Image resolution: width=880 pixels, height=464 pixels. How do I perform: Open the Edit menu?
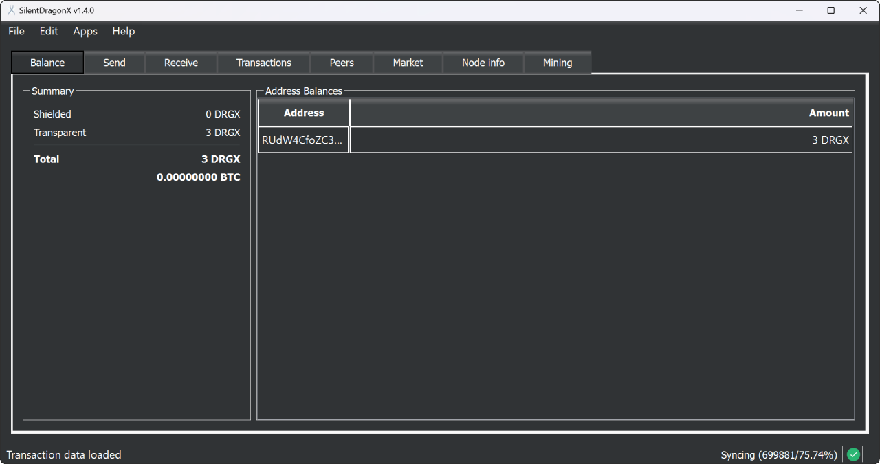[x=48, y=31]
